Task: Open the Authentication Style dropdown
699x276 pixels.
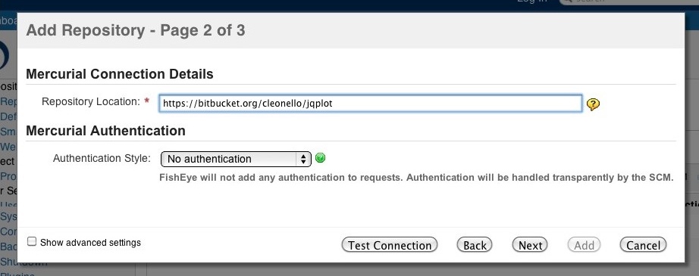Action: pyautogui.click(x=236, y=159)
